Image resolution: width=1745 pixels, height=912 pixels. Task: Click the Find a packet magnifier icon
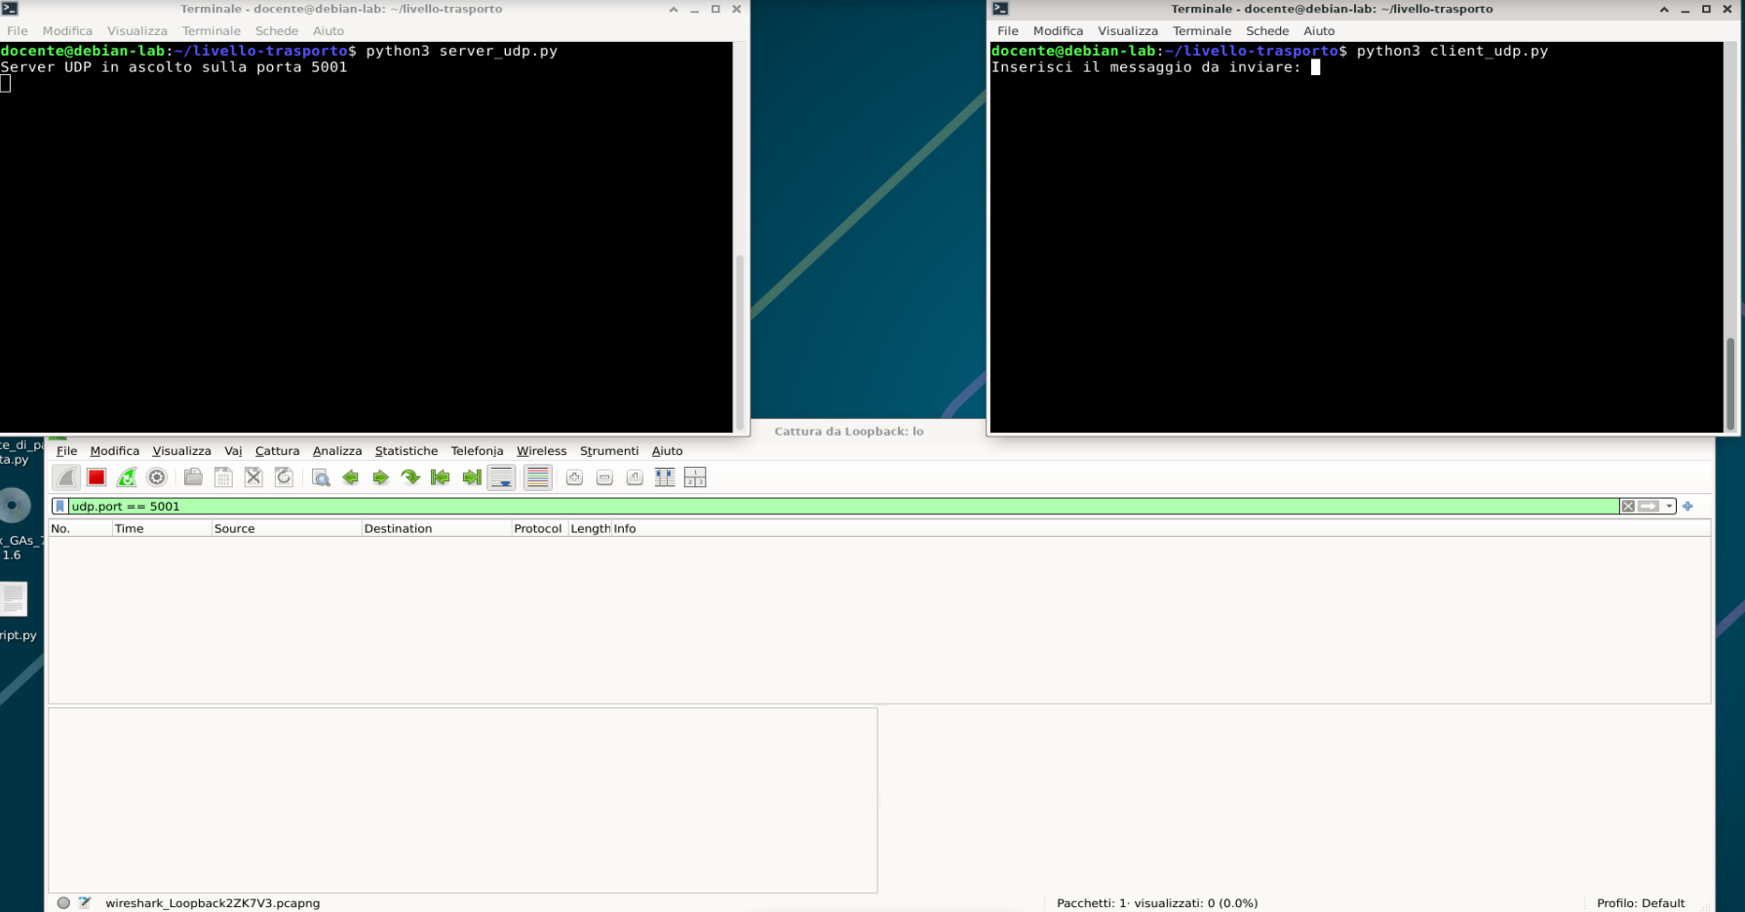click(321, 477)
